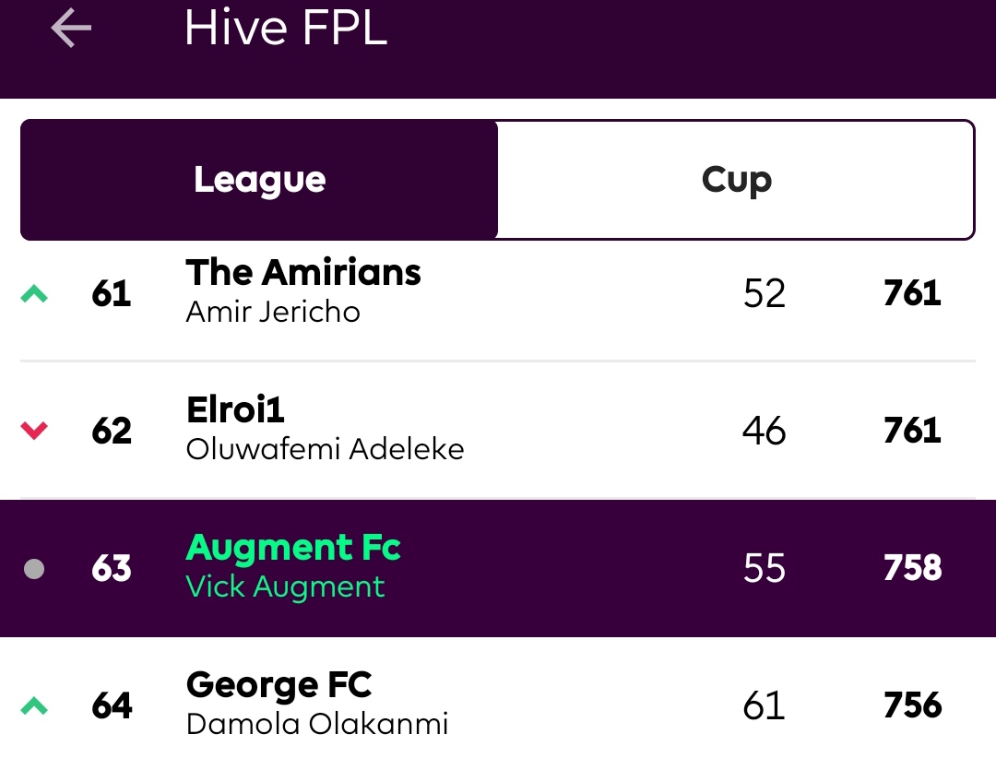Click red down arrow beside rank 62
996x770 pixels.
coord(34,431)
